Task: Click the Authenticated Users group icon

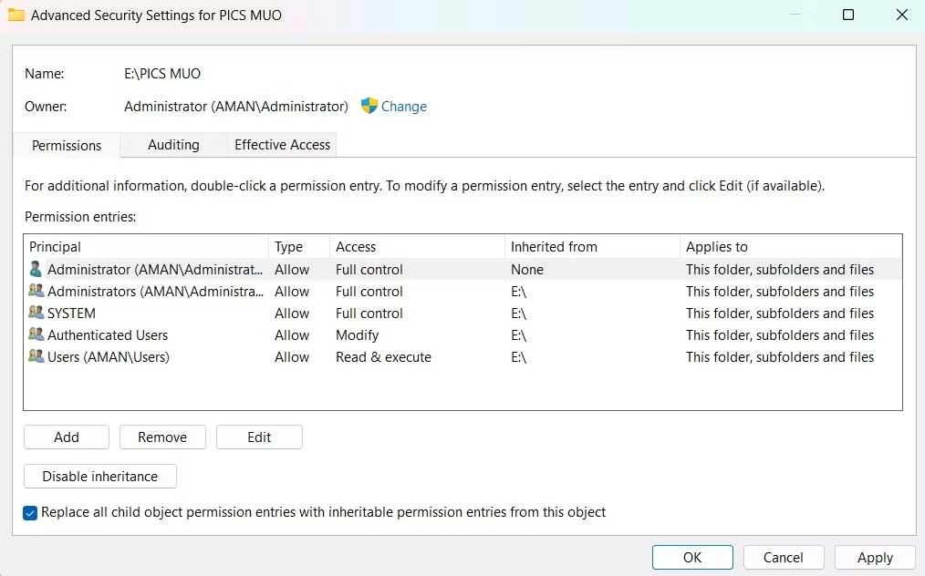Action: (36, 334)
